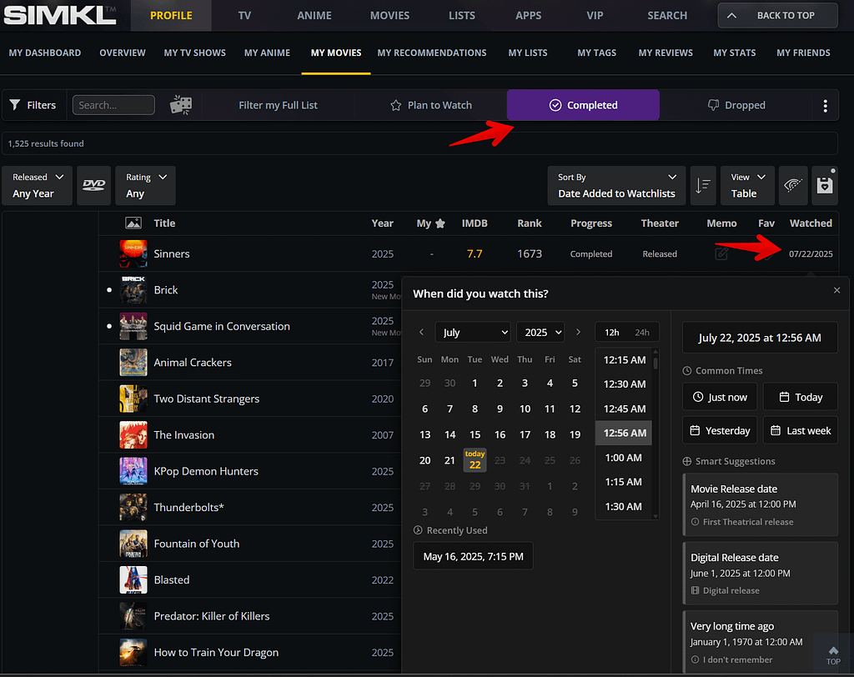Image resolution: width=854 pixels, height=677 pixels.
Task: Click the save filter disk icon
Action: pos(825,186)
